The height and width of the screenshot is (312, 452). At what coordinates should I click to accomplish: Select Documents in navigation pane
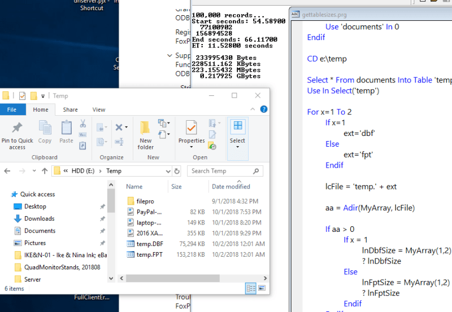click(x=40, y=231)
